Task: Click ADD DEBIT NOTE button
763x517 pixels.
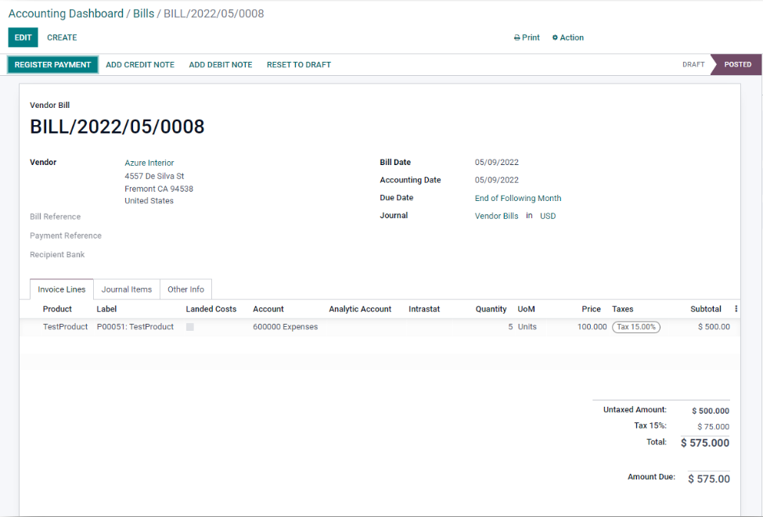Action: pos(221,65)
